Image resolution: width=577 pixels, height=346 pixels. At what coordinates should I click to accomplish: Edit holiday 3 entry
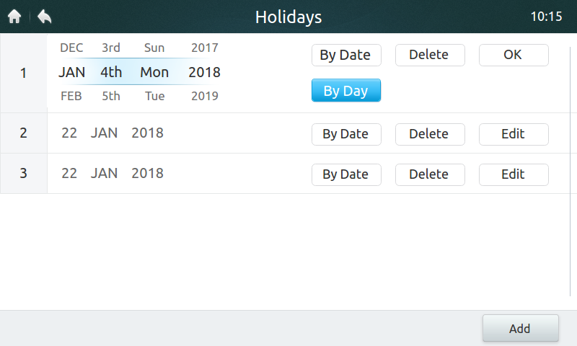(513, 174)
